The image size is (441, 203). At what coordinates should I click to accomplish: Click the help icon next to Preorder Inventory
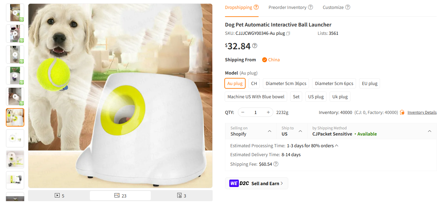click(311, 7)
